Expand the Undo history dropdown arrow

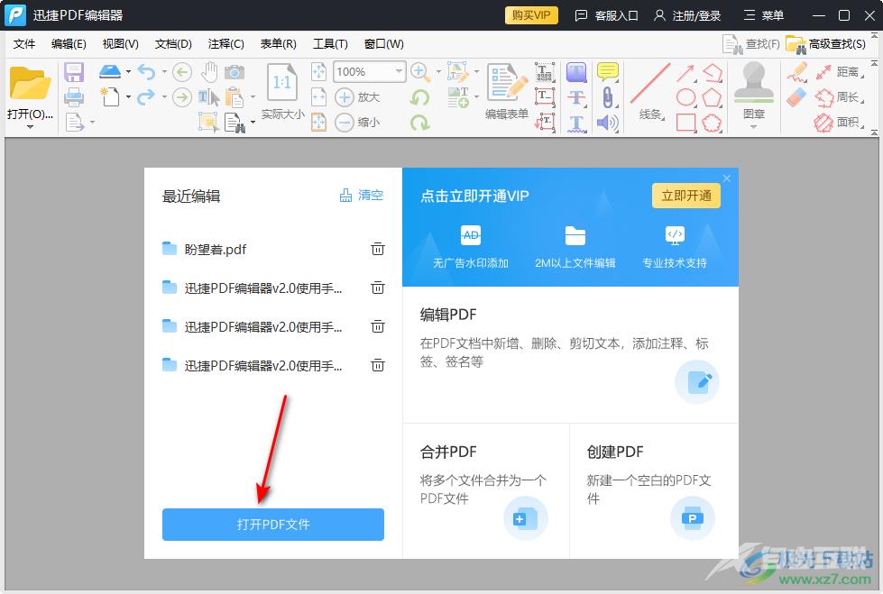164,72
